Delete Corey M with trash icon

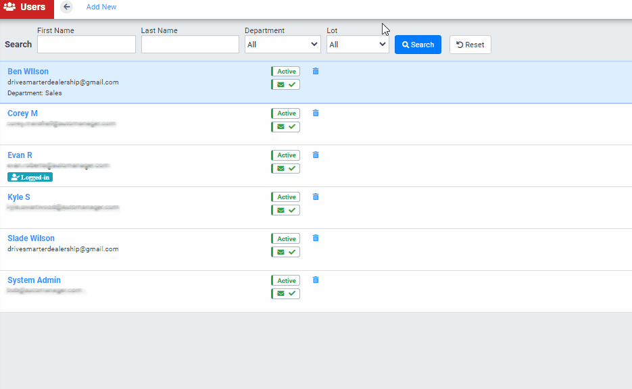(316, 113)
